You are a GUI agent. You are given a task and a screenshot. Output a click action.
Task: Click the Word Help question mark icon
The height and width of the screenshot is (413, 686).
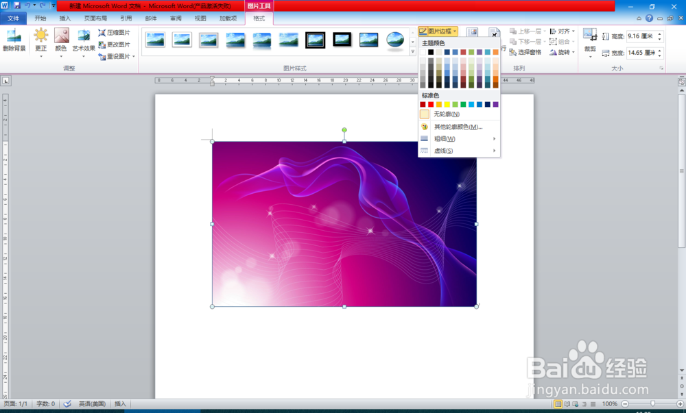click(649, 18)
